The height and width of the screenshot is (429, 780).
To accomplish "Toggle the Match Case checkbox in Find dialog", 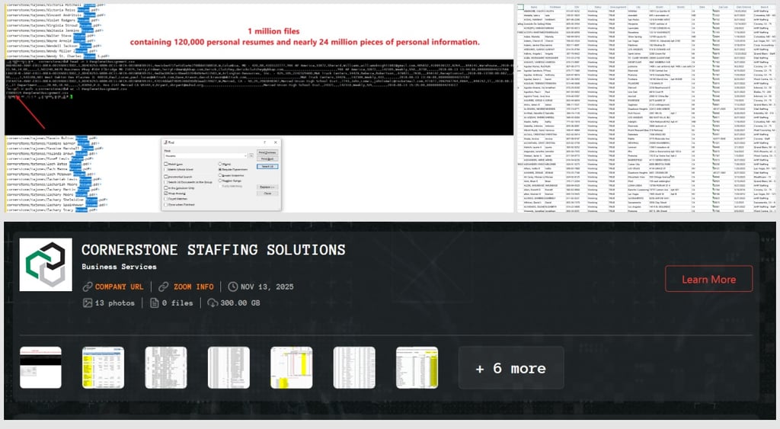I will pos(165,164).
